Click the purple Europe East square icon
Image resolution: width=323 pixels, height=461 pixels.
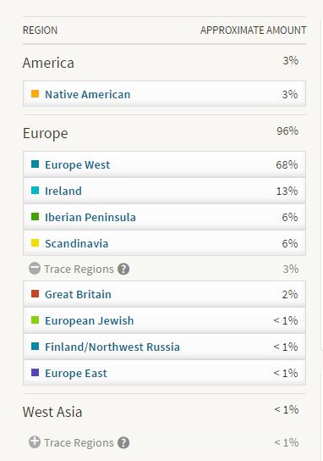[x=36, y=373]
